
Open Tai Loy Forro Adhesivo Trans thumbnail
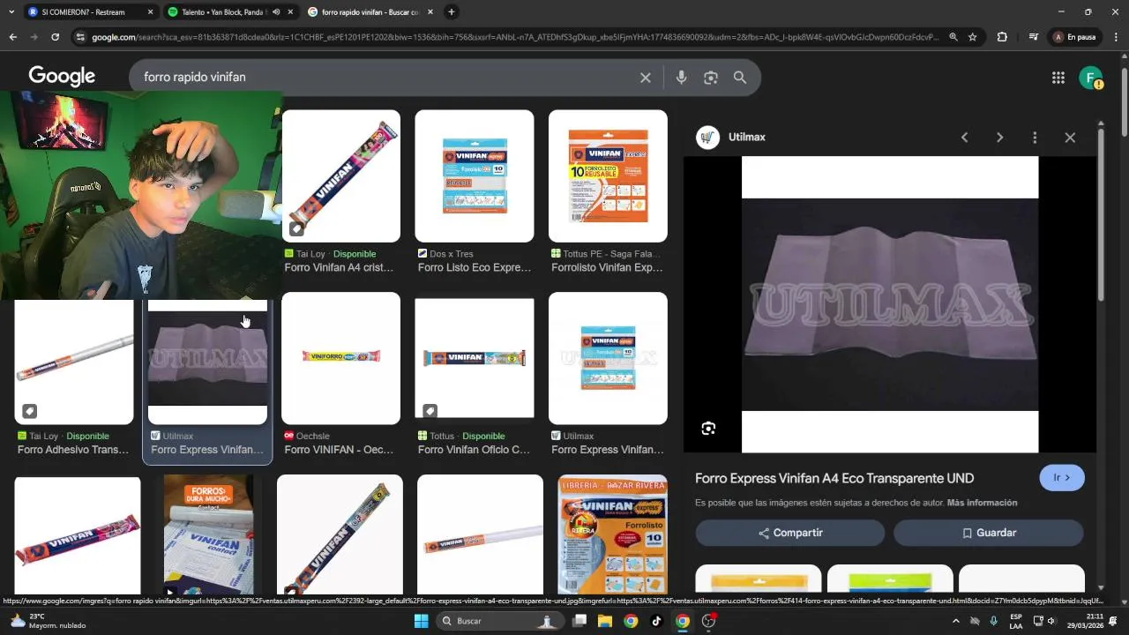pos(74,362)
